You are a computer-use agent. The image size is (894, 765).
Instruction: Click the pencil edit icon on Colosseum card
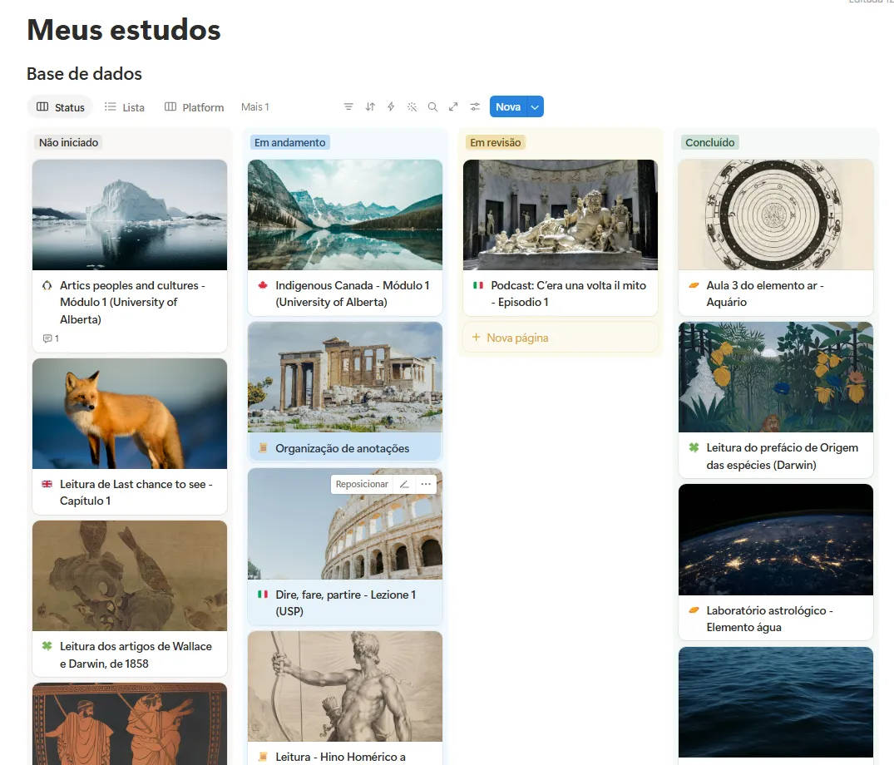pos(404,484)
